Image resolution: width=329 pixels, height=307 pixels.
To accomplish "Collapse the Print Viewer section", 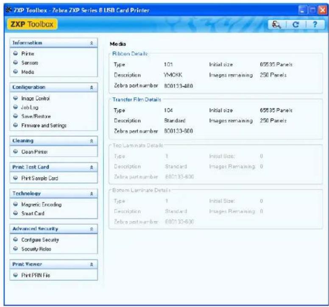I will point(92,265).
